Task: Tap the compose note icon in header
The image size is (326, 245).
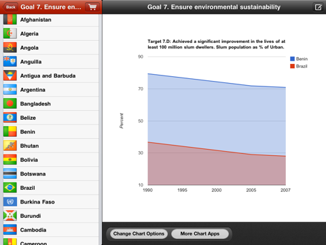Action: point(318,7)
